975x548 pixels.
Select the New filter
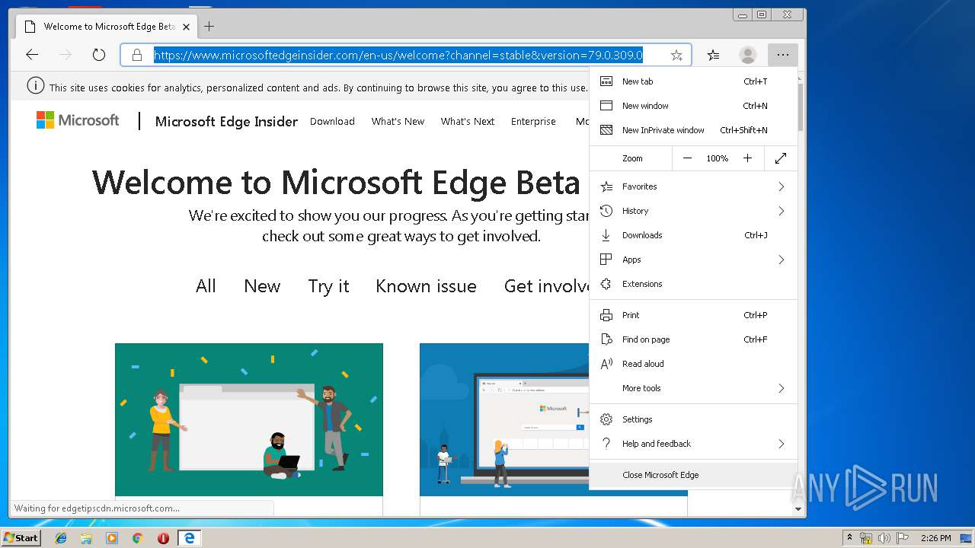click(x=262, y=286)
